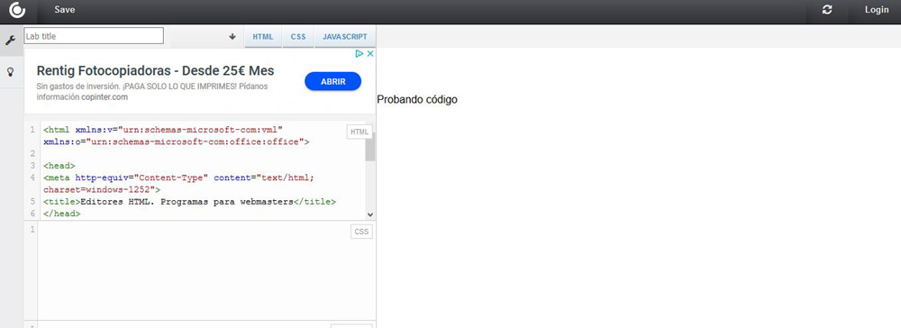Switch to the HTML tab
Image resolution: width=901 pixels, height=328 pixels.
point(262,36)
